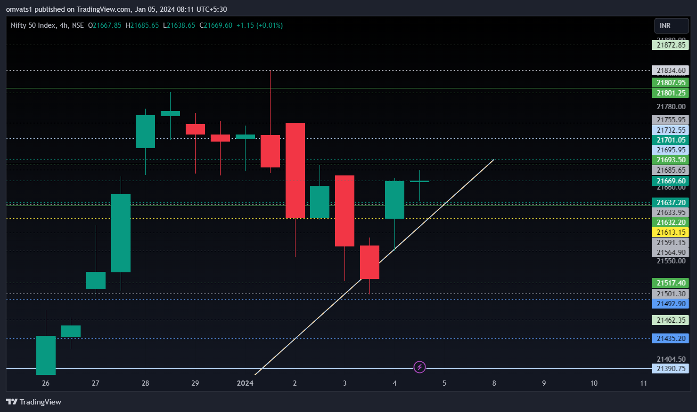Click the current price label 21669.60
This screenshot has width=697, height=412.
point(671,181)
